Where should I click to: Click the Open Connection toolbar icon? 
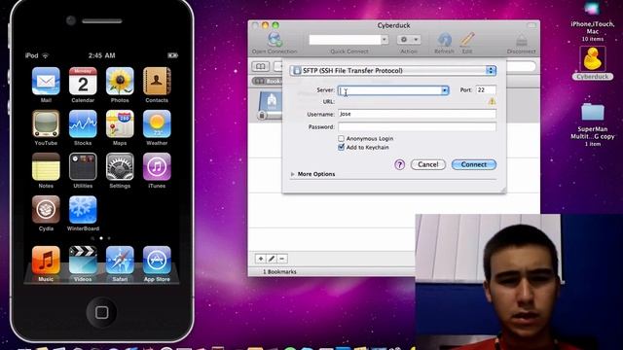(275, 40)
